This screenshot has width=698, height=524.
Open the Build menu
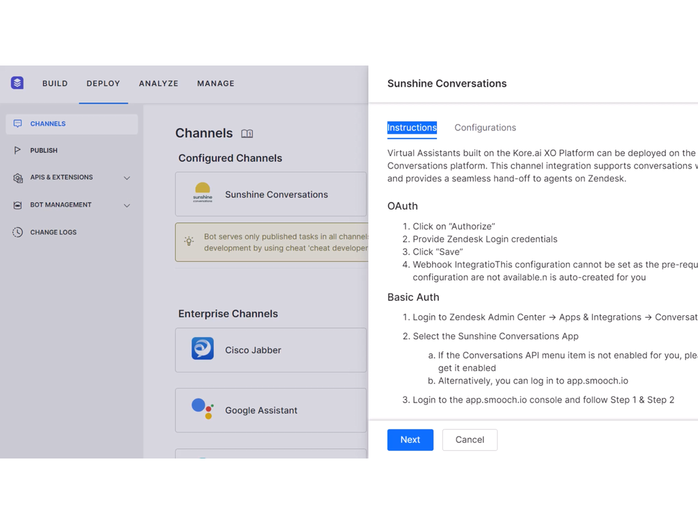55,83
